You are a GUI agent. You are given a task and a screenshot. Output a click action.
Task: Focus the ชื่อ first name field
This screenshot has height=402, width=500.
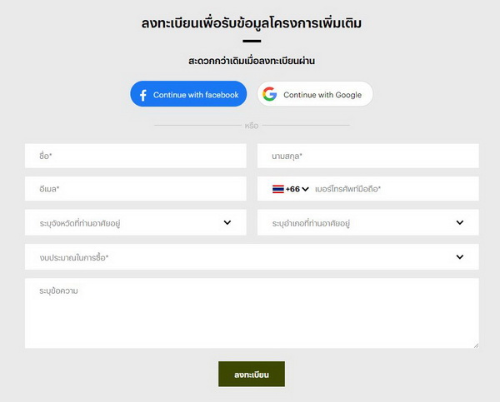tap(136, 156)
